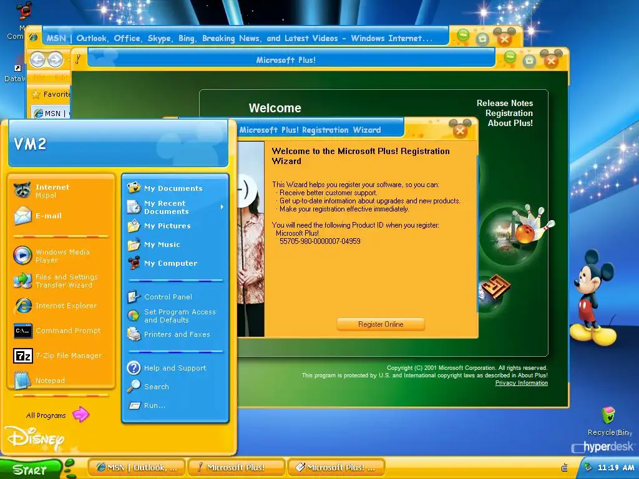Close the Registration Wizard dialog
This screenshot has width=639, height=479.
[x=460, y=130]
